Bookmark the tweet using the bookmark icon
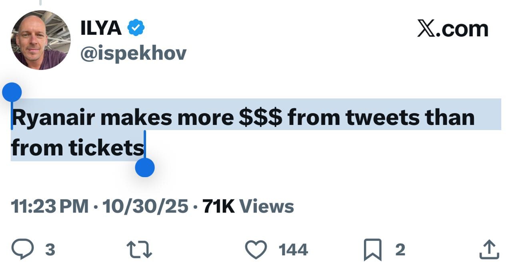Screen dimensions: 512x274 pyautogui.click(x=372, y=250)
